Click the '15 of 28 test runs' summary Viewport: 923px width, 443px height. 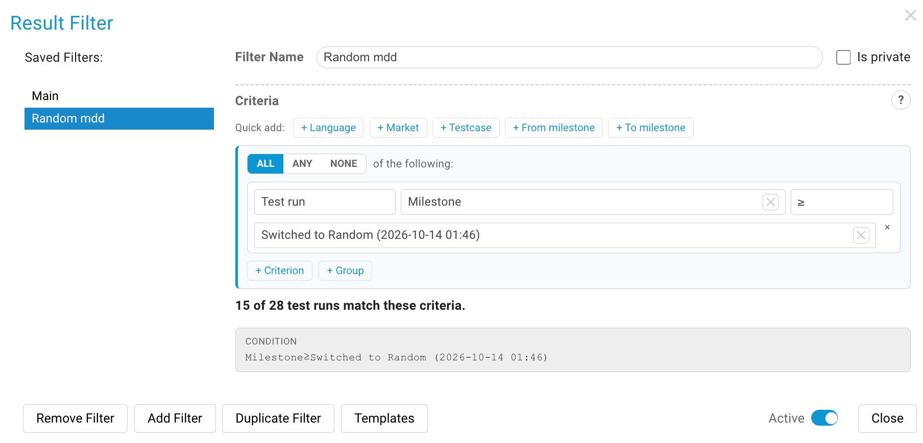[350, 305]
